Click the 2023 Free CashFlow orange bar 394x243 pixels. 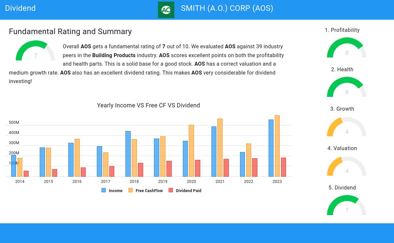coord(277,146)
